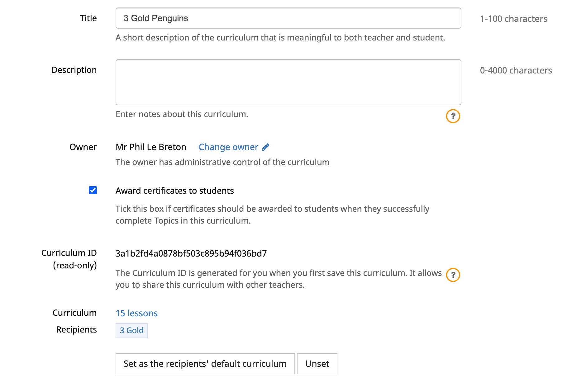Click the Curriculum ID hash value
Screen dimensions: 572x378
point(191,253)
